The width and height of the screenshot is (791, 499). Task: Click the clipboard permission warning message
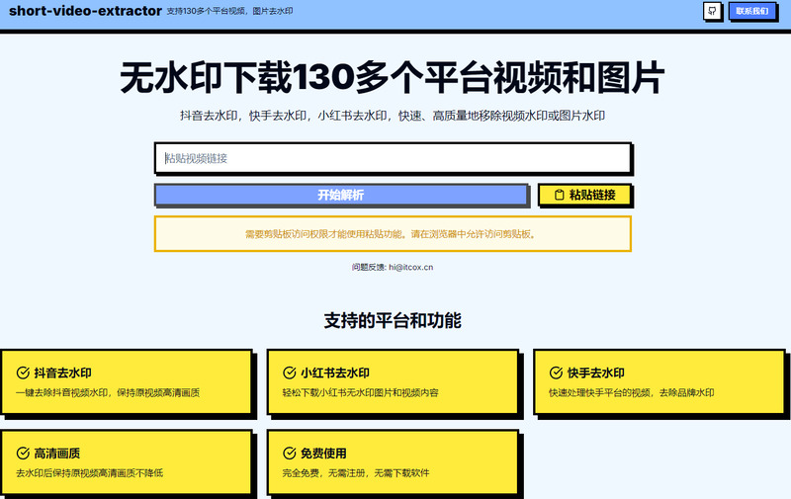coord(393,234)
